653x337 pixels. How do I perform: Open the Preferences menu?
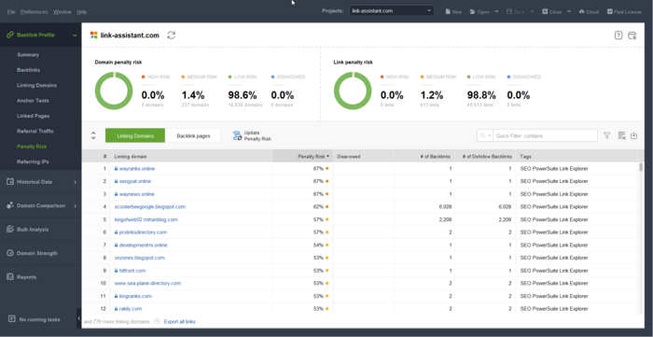pos(35,11)
